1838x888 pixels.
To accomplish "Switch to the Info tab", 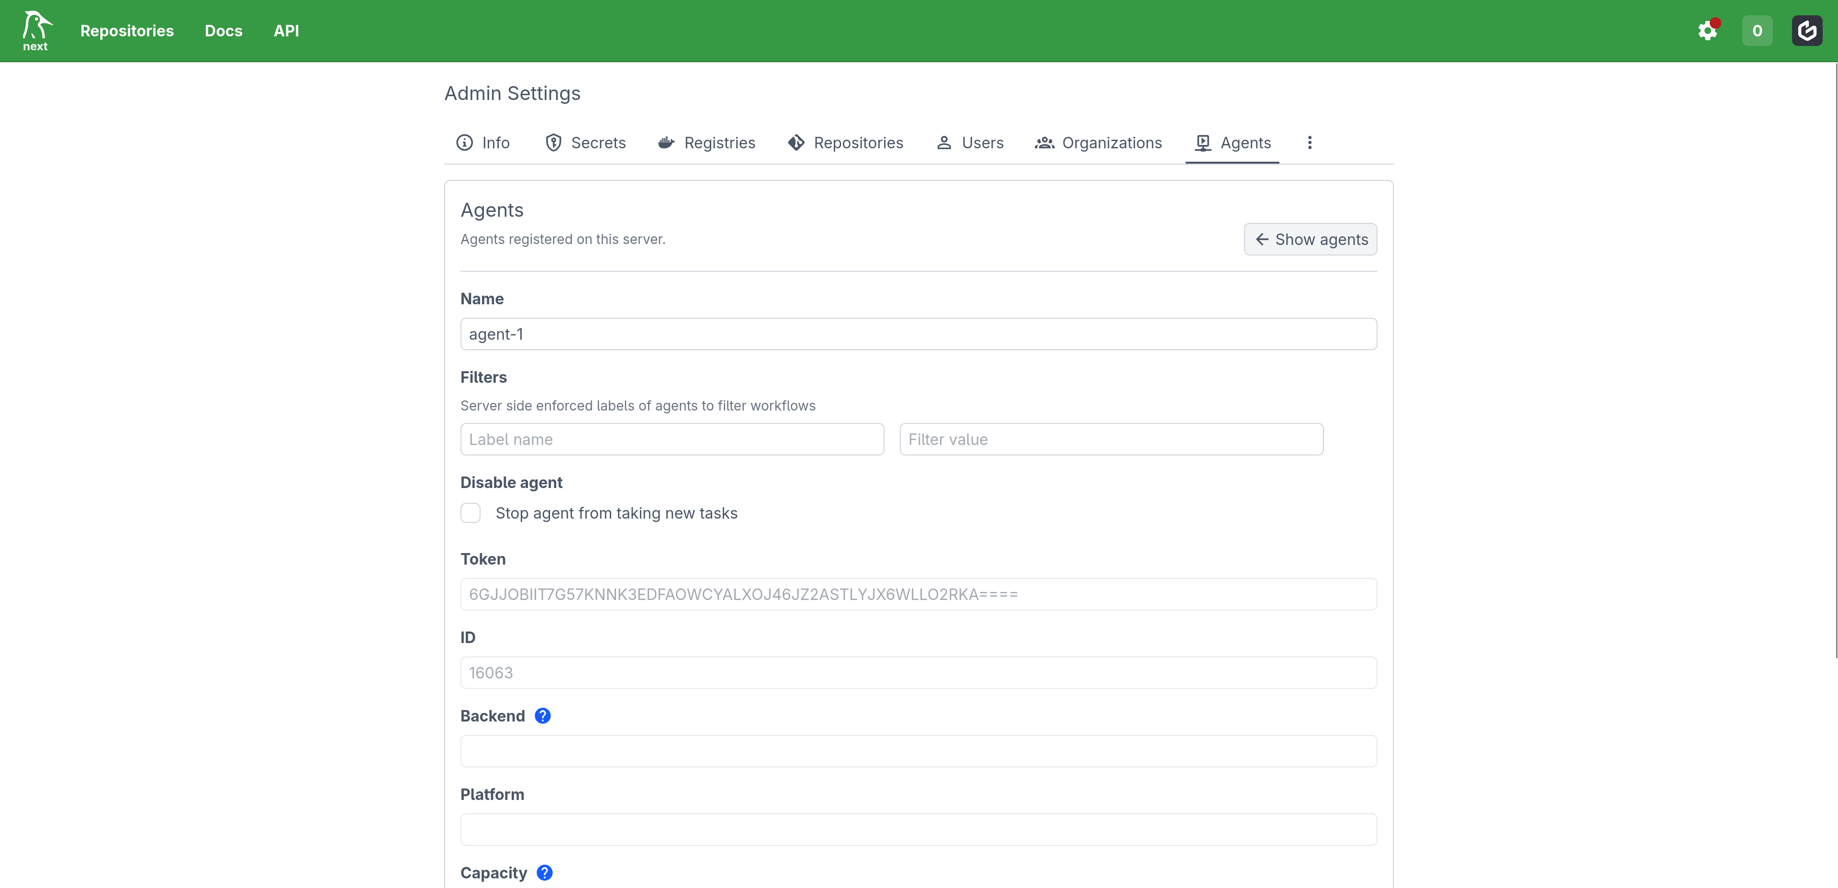I will [483, 143].
